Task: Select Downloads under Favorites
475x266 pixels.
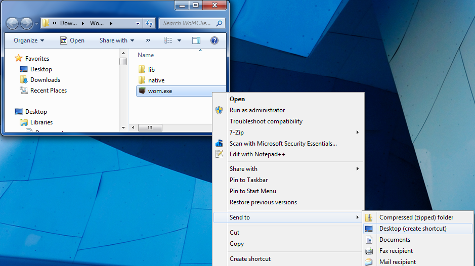Action: pos(45,80)
